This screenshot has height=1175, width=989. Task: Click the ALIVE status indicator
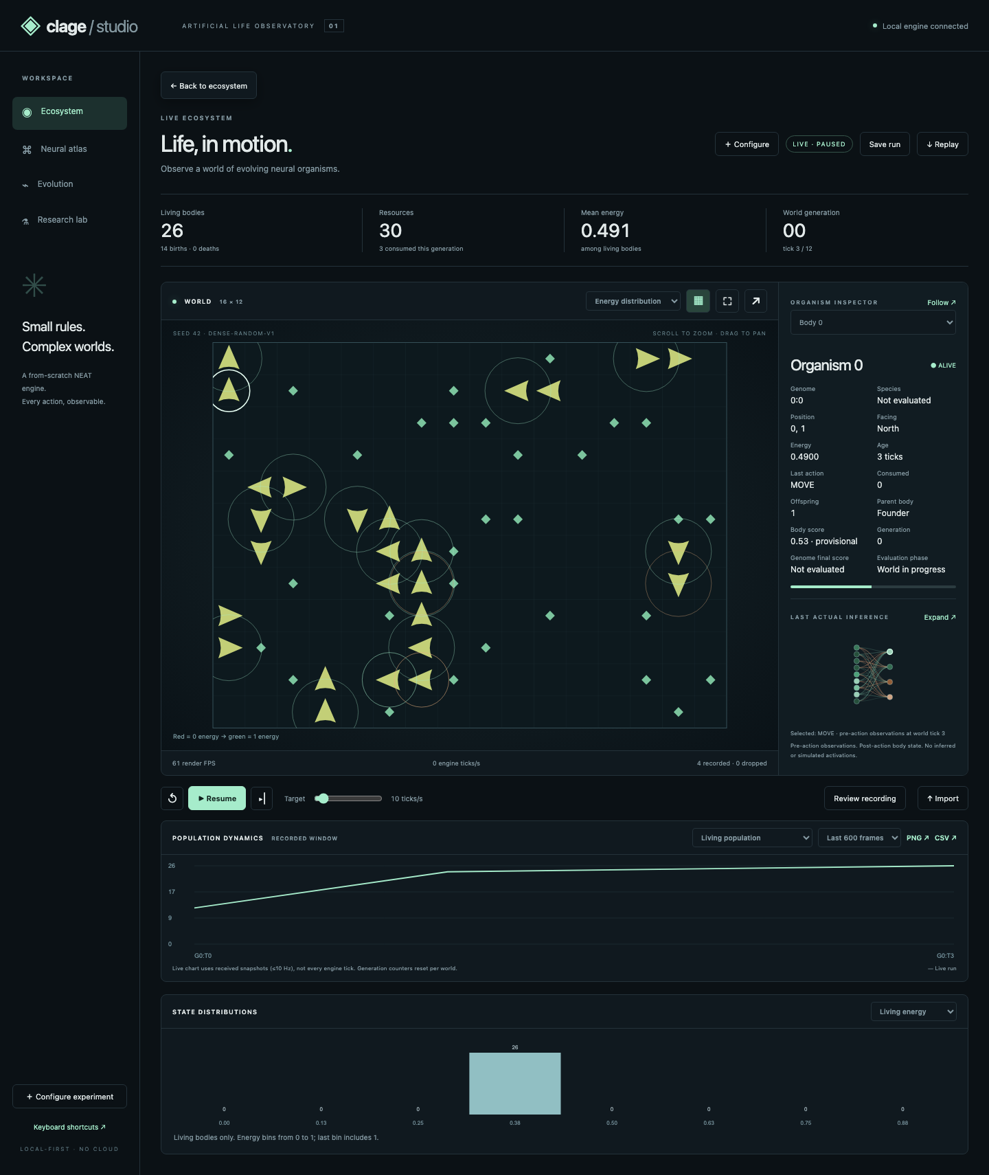click(943, 366)
